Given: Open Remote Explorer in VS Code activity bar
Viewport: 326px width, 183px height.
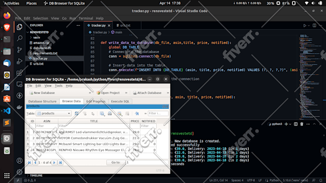Looking at the screenshot, I should (x=20, y=84).
